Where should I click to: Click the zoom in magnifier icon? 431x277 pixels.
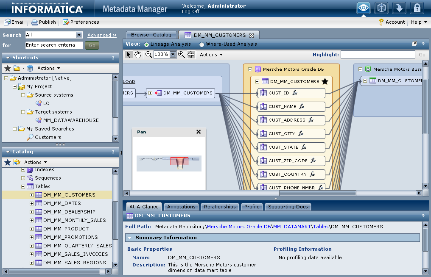(x=182, y=55)
